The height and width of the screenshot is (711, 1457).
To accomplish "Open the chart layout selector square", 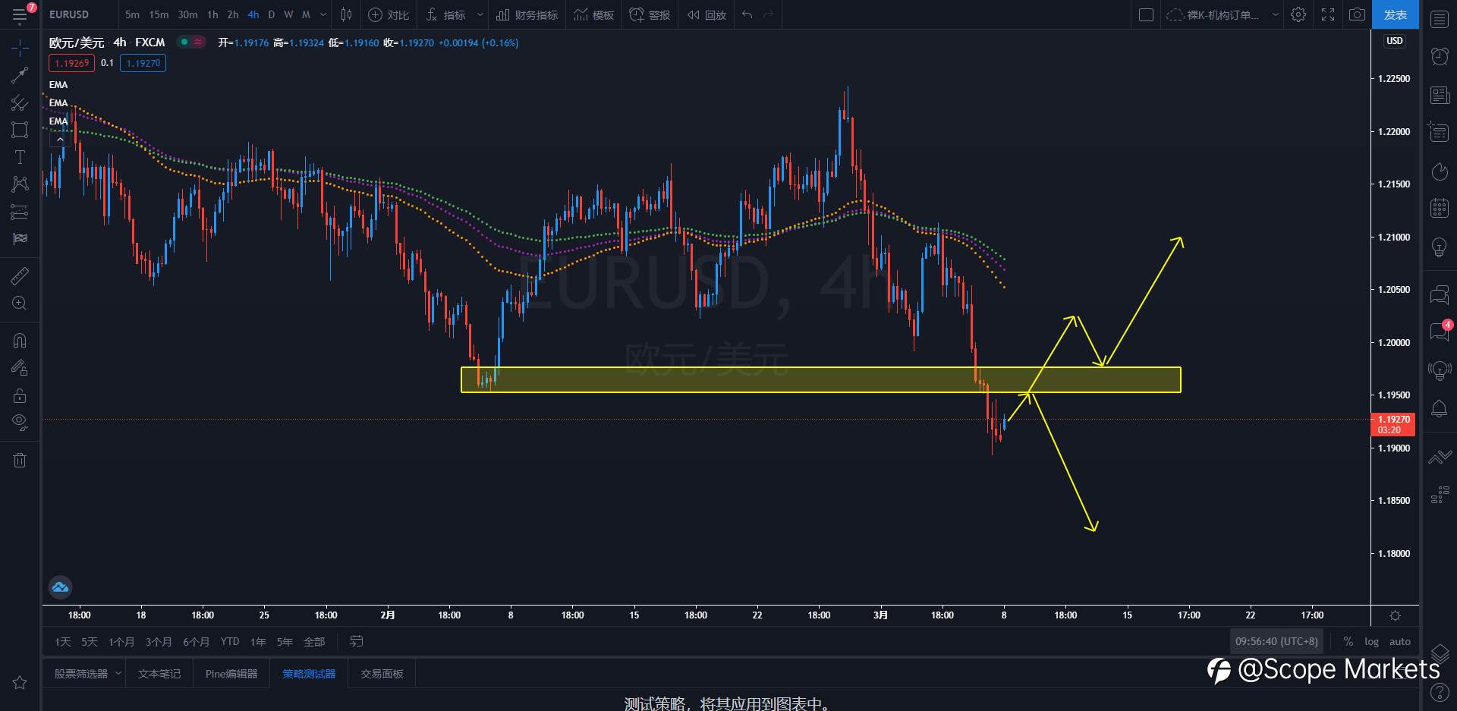I will coord(1147,14).
